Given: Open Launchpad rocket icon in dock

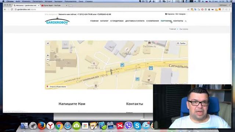Looking at the screenshot, I should pyautogui.click(x=33, y=126).
